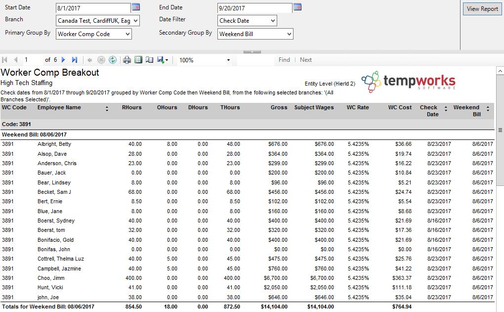This screenshot has width=504, height=312.
Task: Print the report
Action: pyautogui.click(x=127, y=60)
